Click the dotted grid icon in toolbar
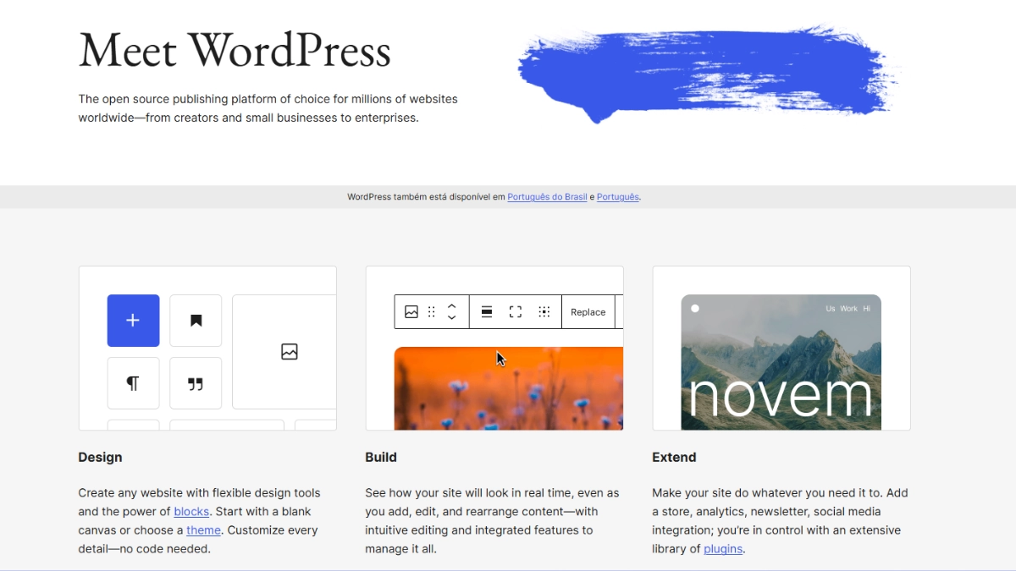 pos(544,312)
